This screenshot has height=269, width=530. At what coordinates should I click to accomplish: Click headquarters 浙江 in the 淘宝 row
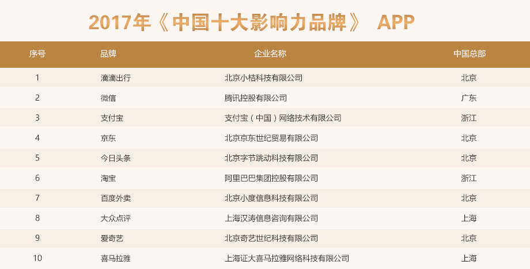[x=469, y=178]
